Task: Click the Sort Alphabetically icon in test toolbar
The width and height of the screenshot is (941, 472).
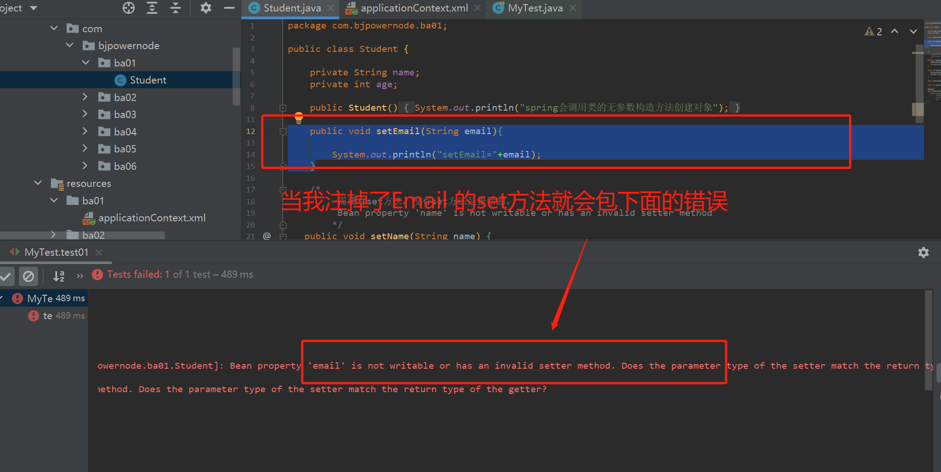Action: tap(59, 276)
